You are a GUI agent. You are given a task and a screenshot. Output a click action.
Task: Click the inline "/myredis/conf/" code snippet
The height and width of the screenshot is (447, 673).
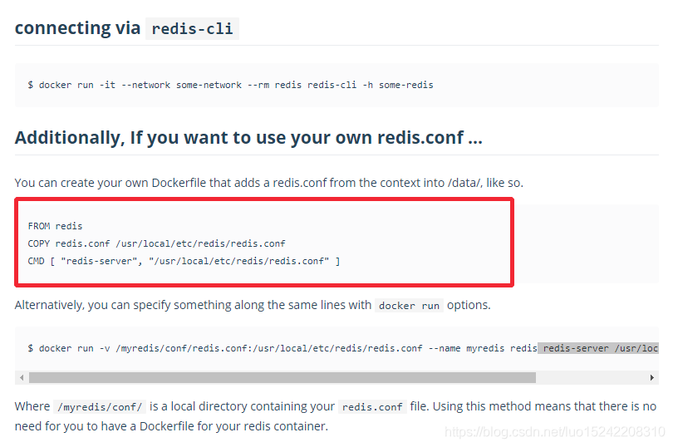pos(100,407)
